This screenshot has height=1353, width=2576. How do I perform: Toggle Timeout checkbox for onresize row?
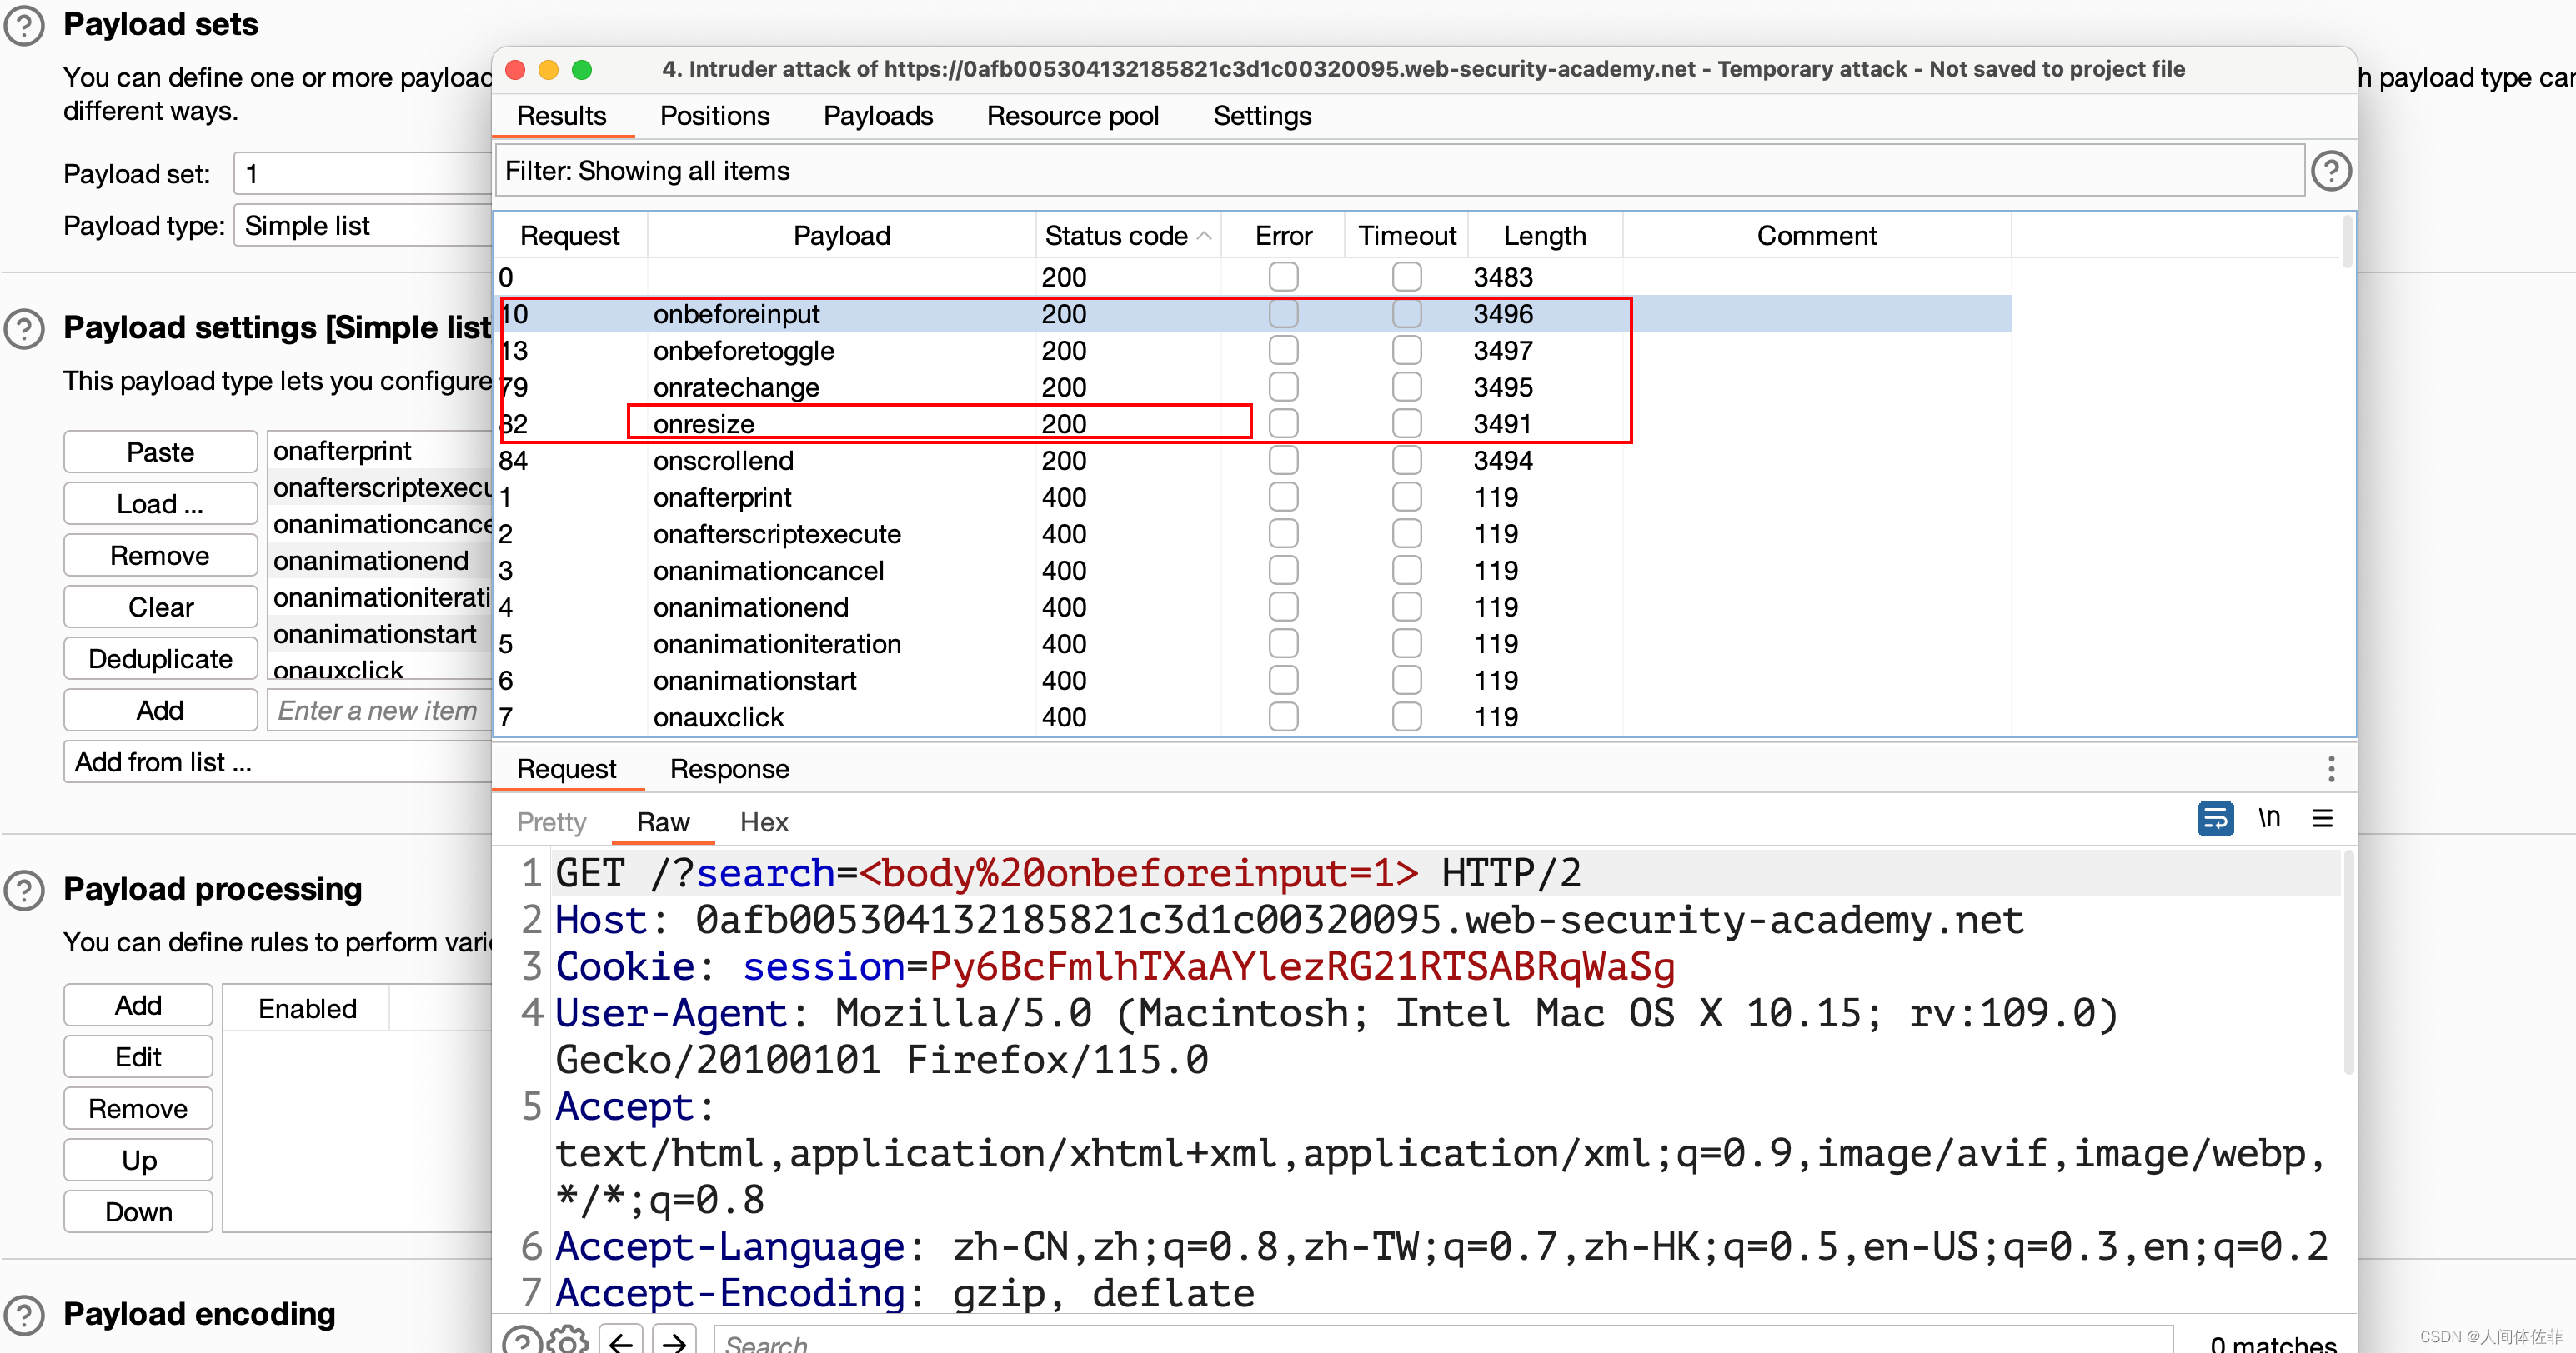point(1406,424)
